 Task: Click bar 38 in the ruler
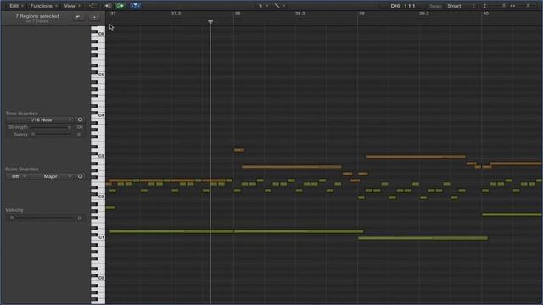click(238, 14)
